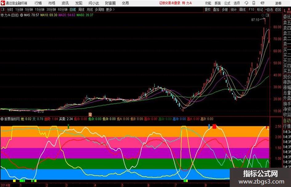Click the MA10: 69.30 indicator value
The width and height of the screenshot is (291, 187).
(49, 15)
